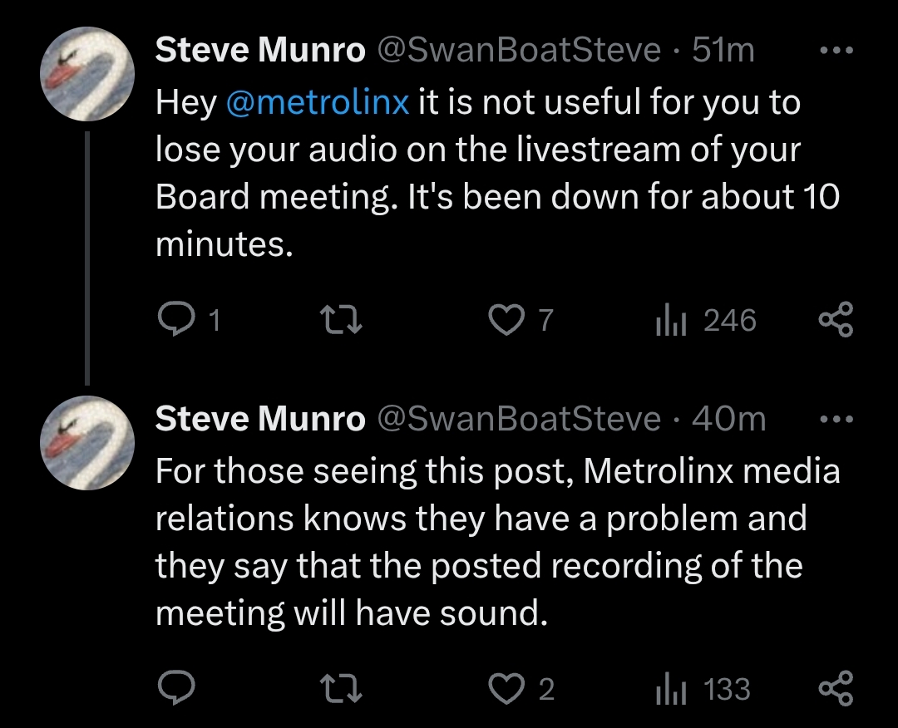
Task: Open second tweet text about Metrolinx media relations
Action: 497,542
